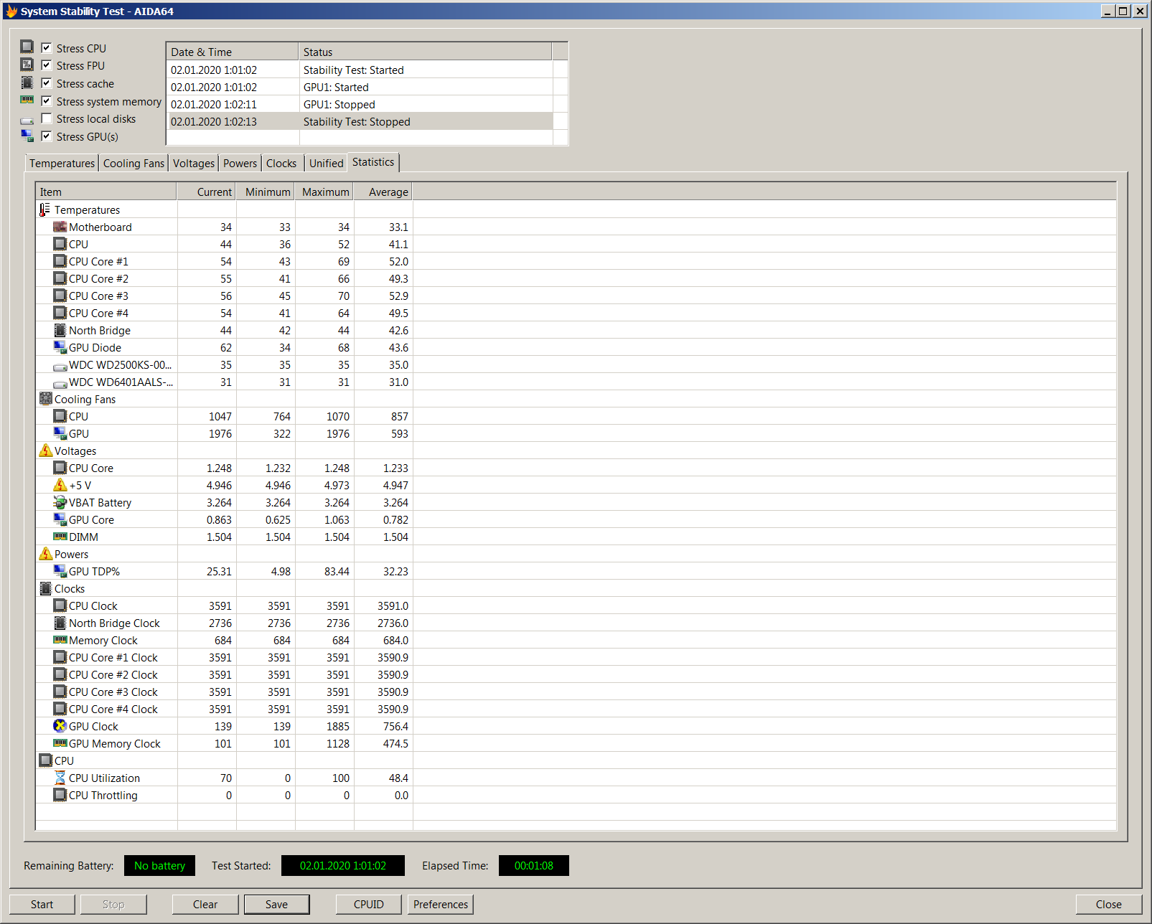Click the GPU Diode icon
Image resolution: width=1152 pixels, height=924 pixels.
[x=60, y=347]
